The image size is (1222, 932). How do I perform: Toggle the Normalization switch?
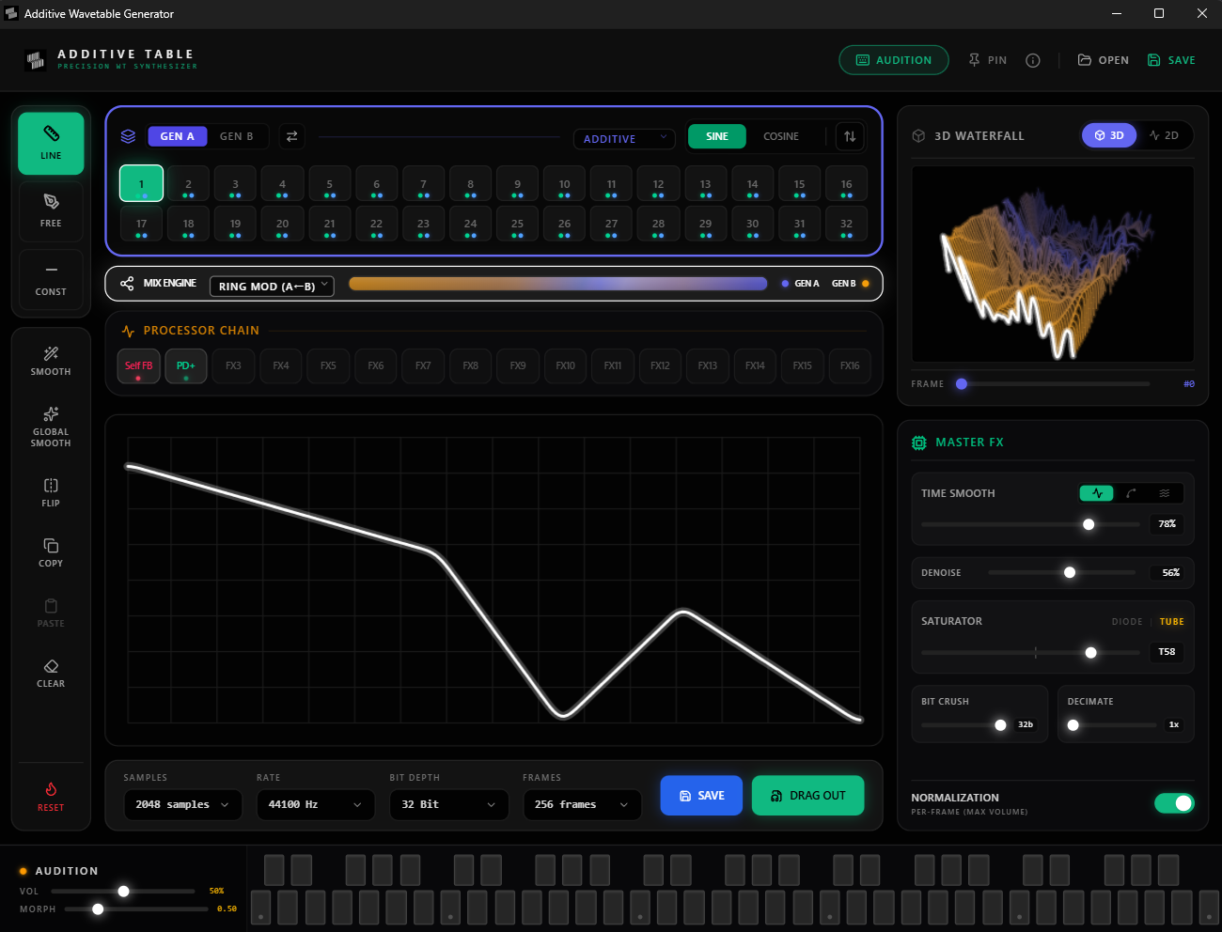tap(1174, 803)
